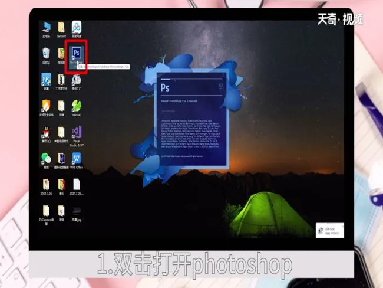The width and height of the screenshot is (383, 288).
Task: Select the This PC computer desktop icon
Action: click(46, 30)
